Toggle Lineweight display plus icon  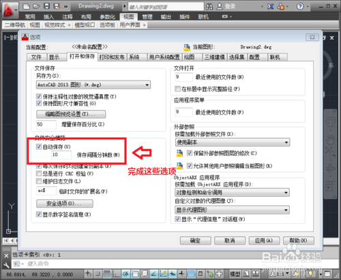[x=181, y=273]
